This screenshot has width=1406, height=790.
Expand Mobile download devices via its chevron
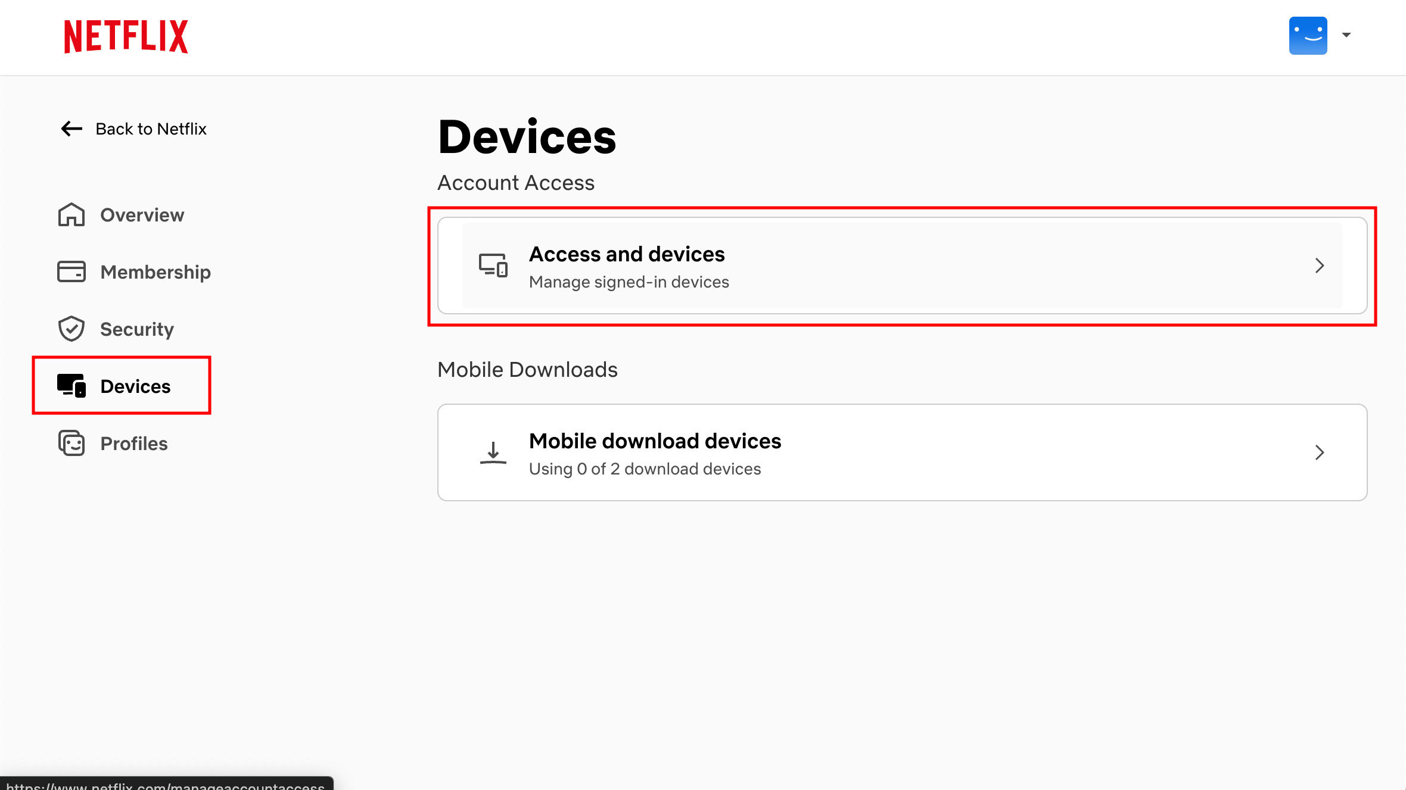pos(1320,452)
